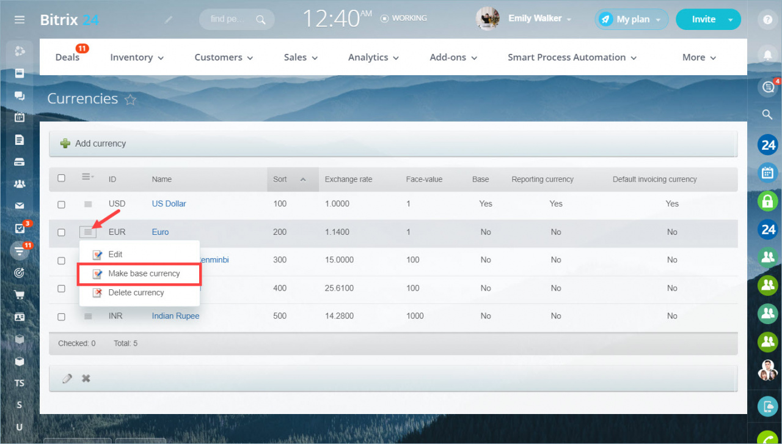Click the My plan button
The image size is (782, 444).
pos(632,20)
